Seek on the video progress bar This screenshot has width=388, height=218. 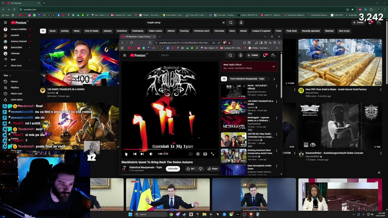[x=170, y=149]
